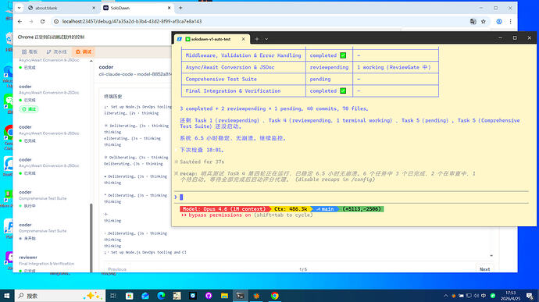Image resolution: width=539 pixels, height=302 pixels.
Task: Click the Ctx: 486.3k status segment
Action: (291, 209)
